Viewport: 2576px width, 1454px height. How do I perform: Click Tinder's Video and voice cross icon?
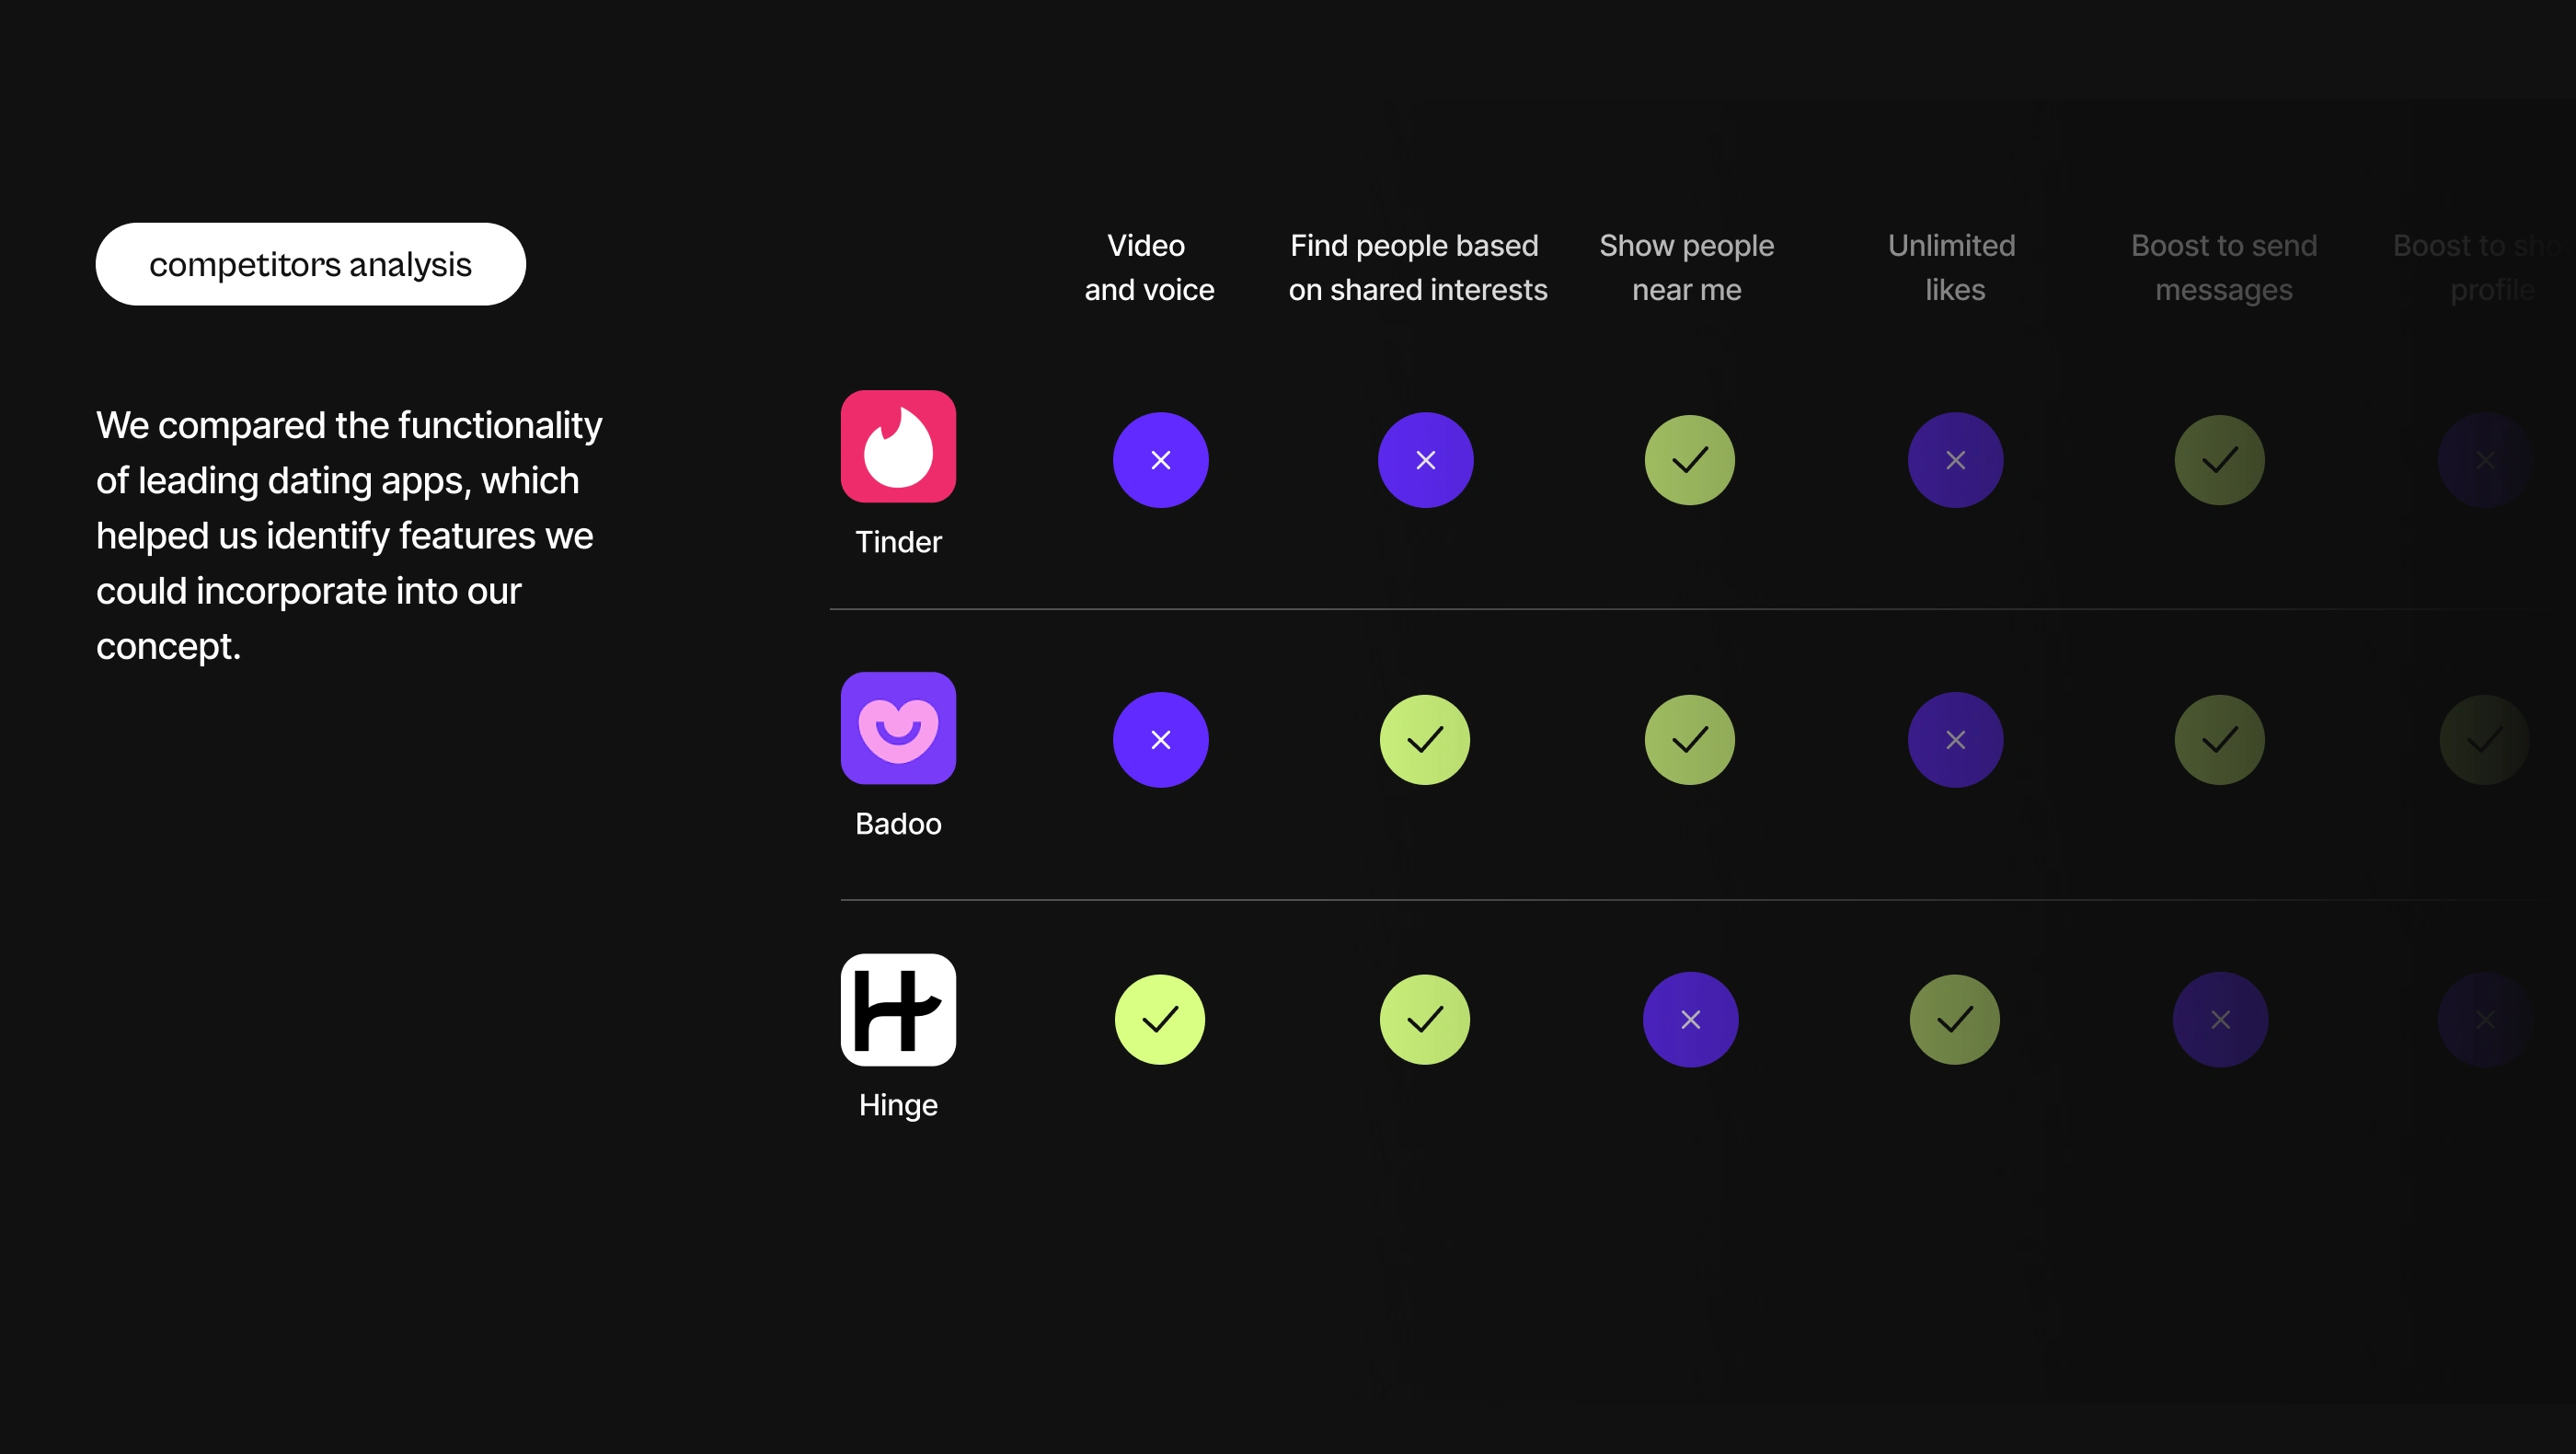point(1160,460)
